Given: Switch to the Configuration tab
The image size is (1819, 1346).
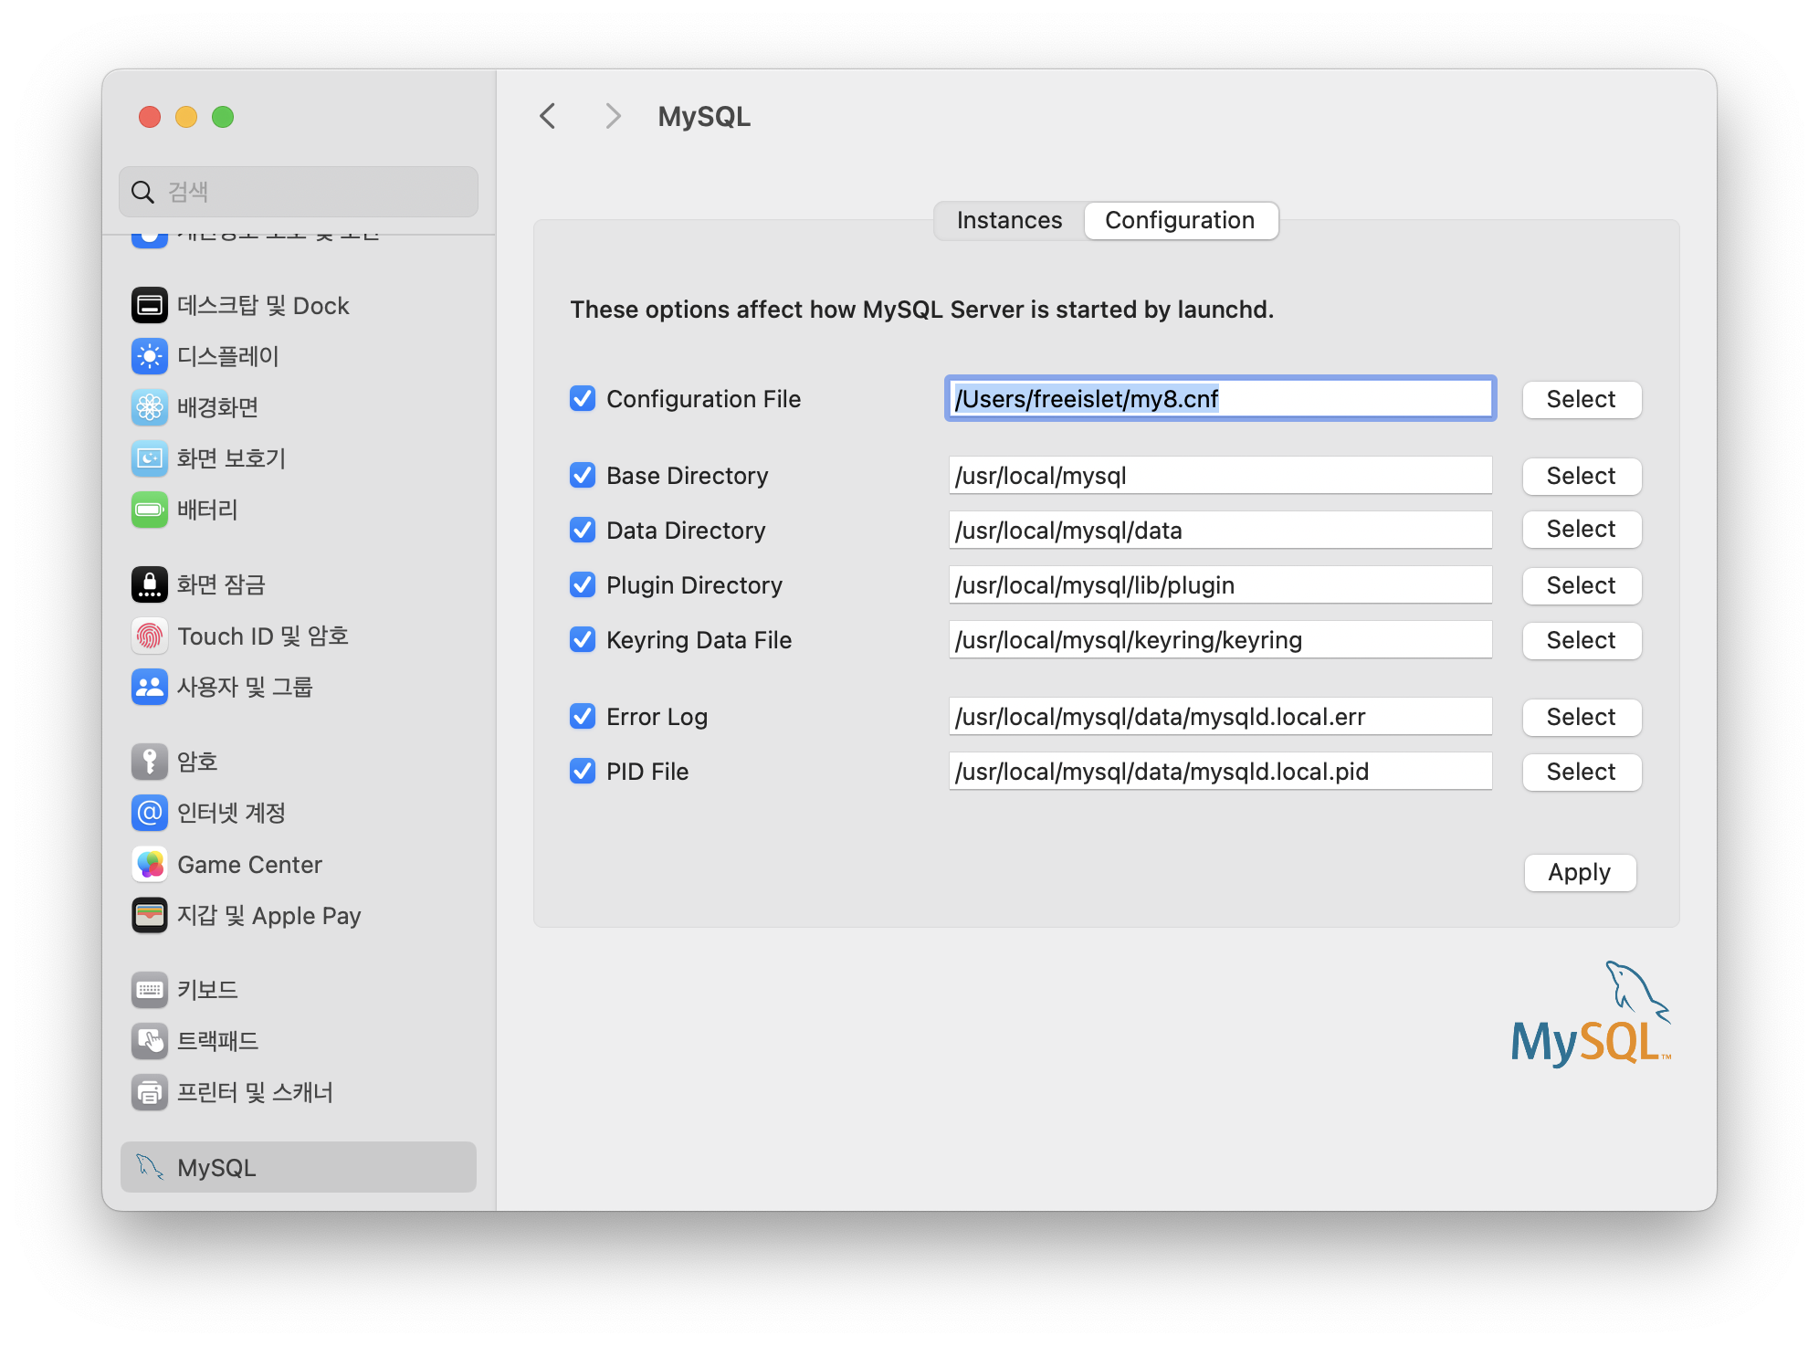Looking at the screenshot, I should [1180, 220].
